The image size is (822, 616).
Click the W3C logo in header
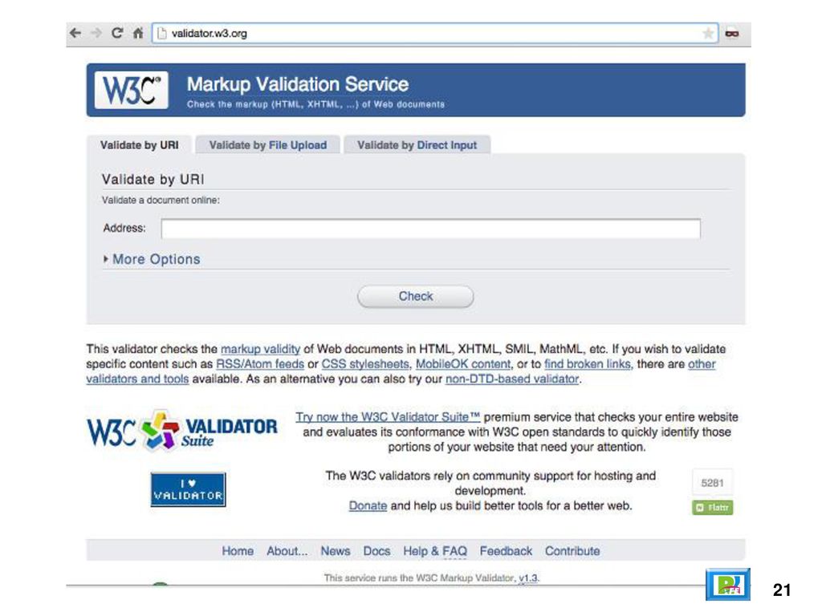pyautogui.click(x=132, y=90)
